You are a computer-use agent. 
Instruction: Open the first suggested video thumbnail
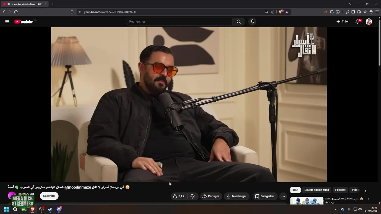pos(307,201)
